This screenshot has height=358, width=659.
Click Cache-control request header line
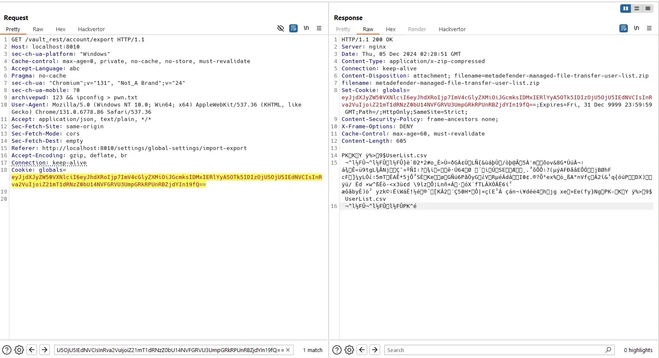point(131,61)
